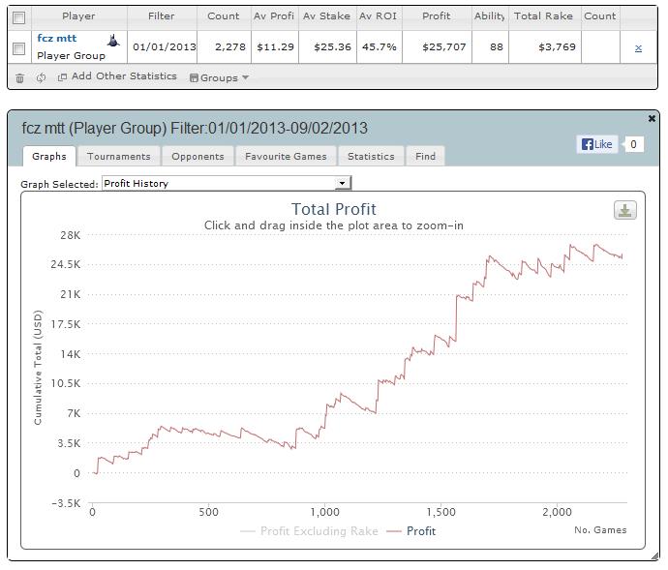Click the shark icon next to fcz mtt

(x=113, y=41)
